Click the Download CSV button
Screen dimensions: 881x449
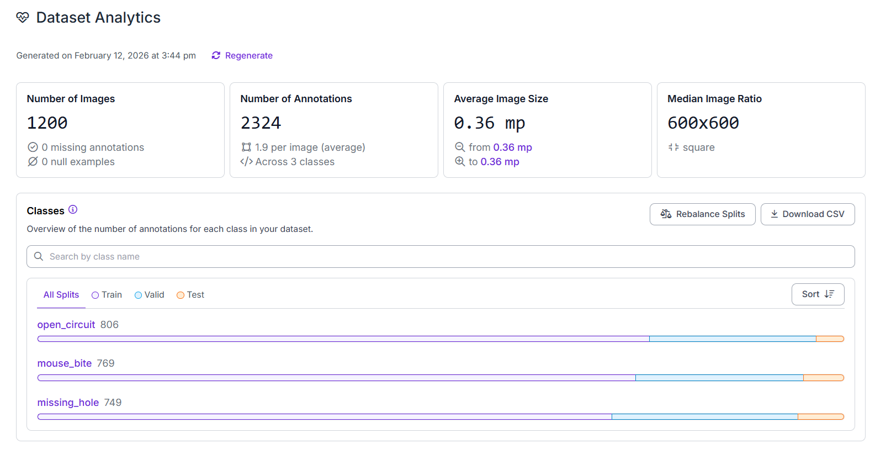[x=807, y=214]
